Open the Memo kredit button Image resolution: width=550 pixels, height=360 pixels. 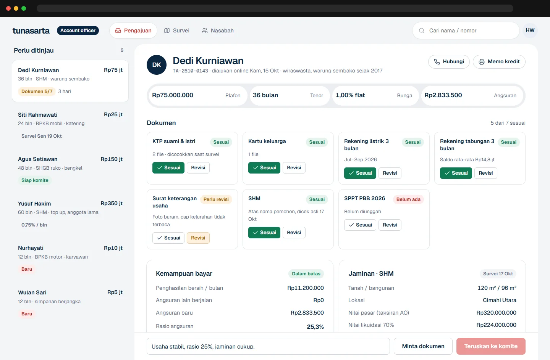499,62
